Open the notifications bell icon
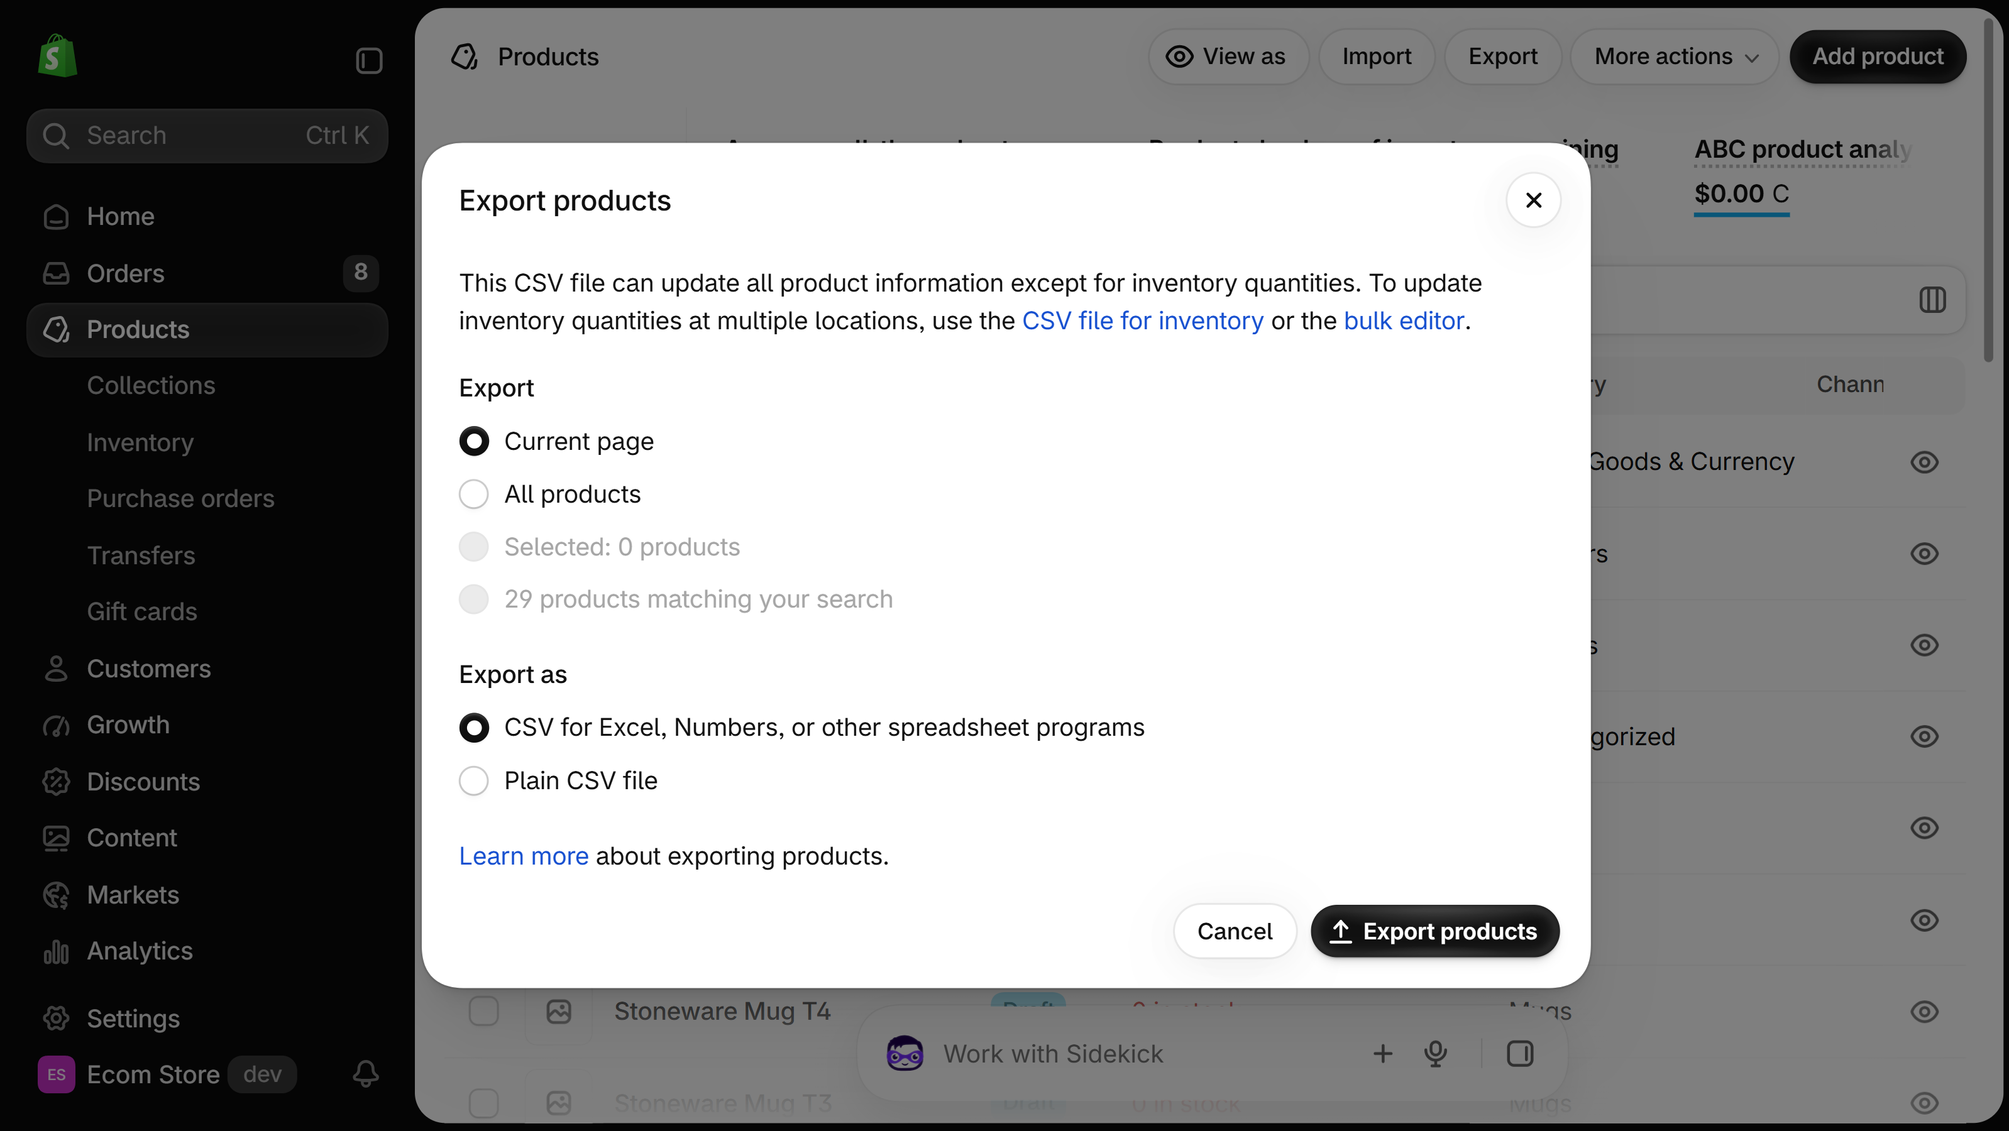 click(366, 1074)
